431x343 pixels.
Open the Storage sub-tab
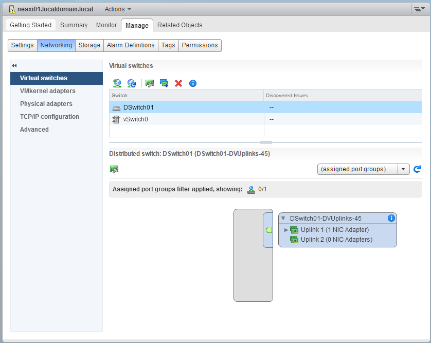coord(89,45)
